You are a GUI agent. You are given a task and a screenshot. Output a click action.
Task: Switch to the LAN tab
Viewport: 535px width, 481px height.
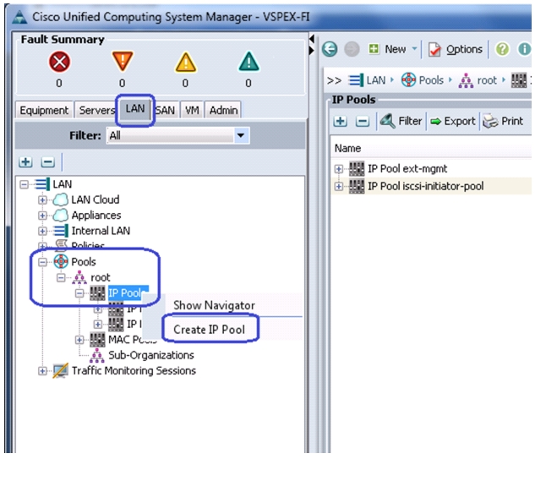coord(135,109)
